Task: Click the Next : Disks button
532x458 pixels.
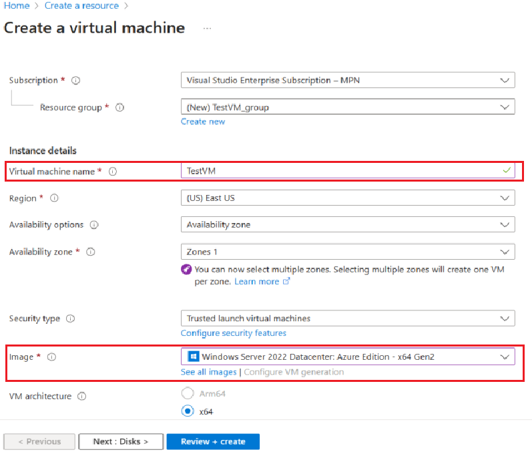Action: coord(121,442)
